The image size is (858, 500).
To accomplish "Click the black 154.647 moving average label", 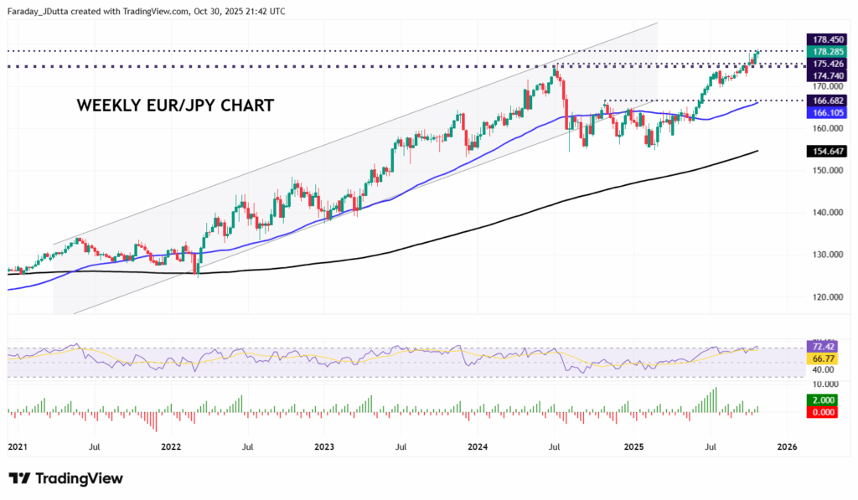I will (825, 151).
